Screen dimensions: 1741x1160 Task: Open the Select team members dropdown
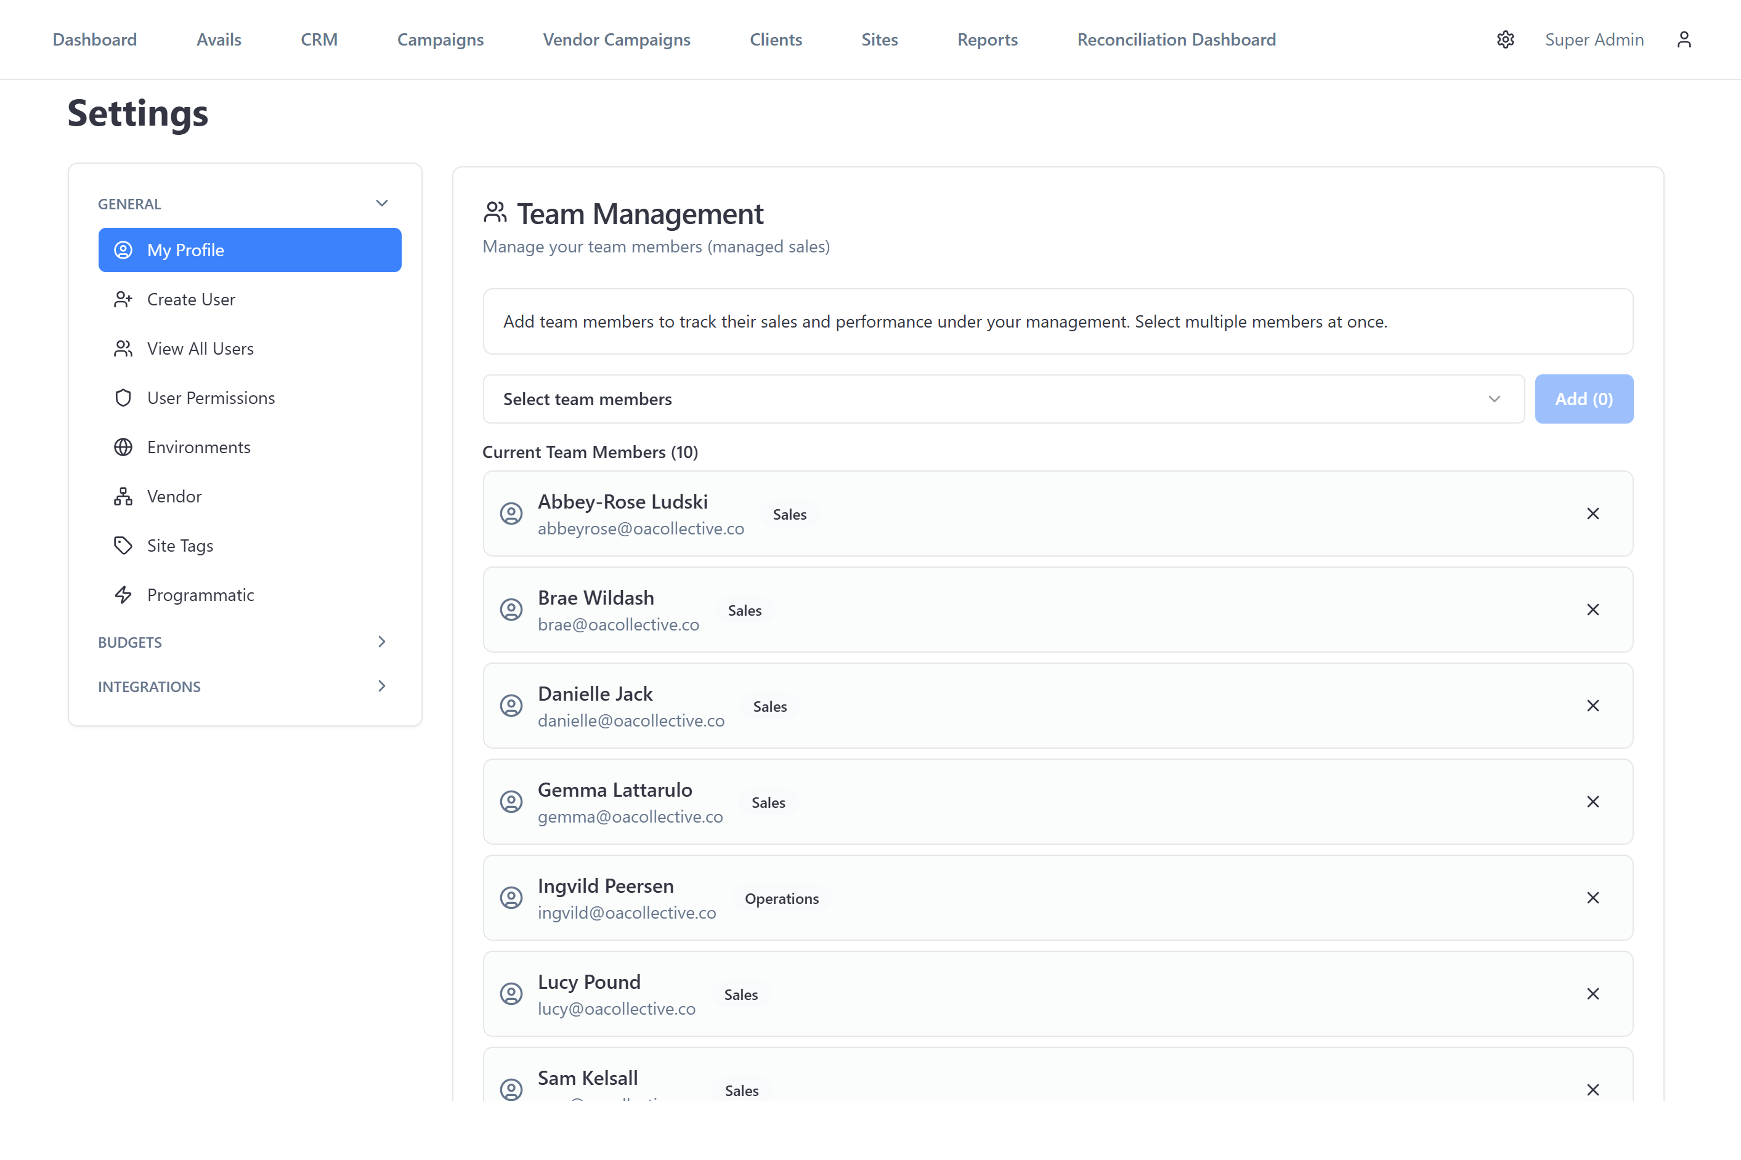click(x=1002, y=399)
